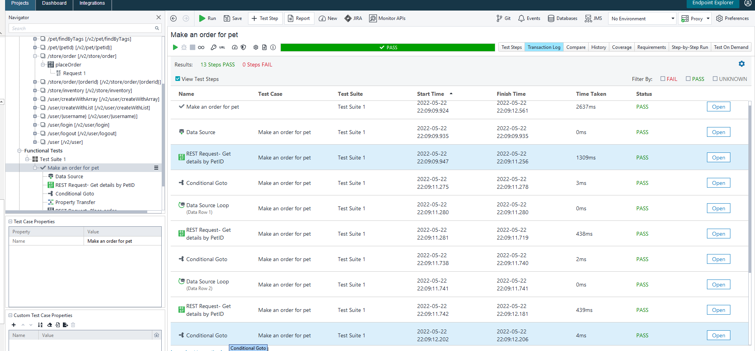This screenshot has height=351, width=755.
Task: Open Databases toolbar item
Action: coord(562,18)
